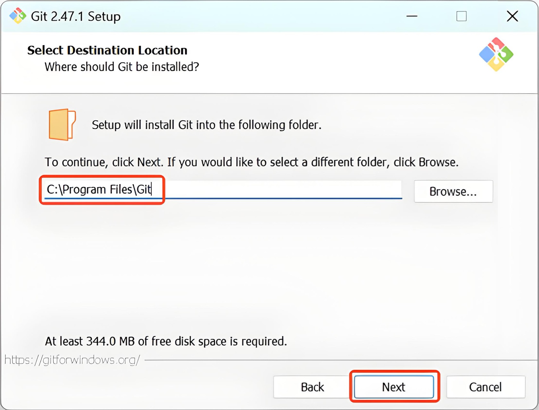Click 'Setup will install Git' message
The width and height of the screenshot is (539, 410).
click(x=206, y=125)
